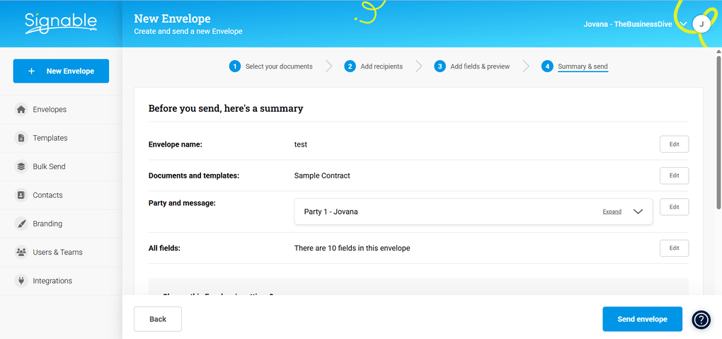Click step 1 circle in wizard
Screen dimensions: 722x339
[x=235, y=67]
